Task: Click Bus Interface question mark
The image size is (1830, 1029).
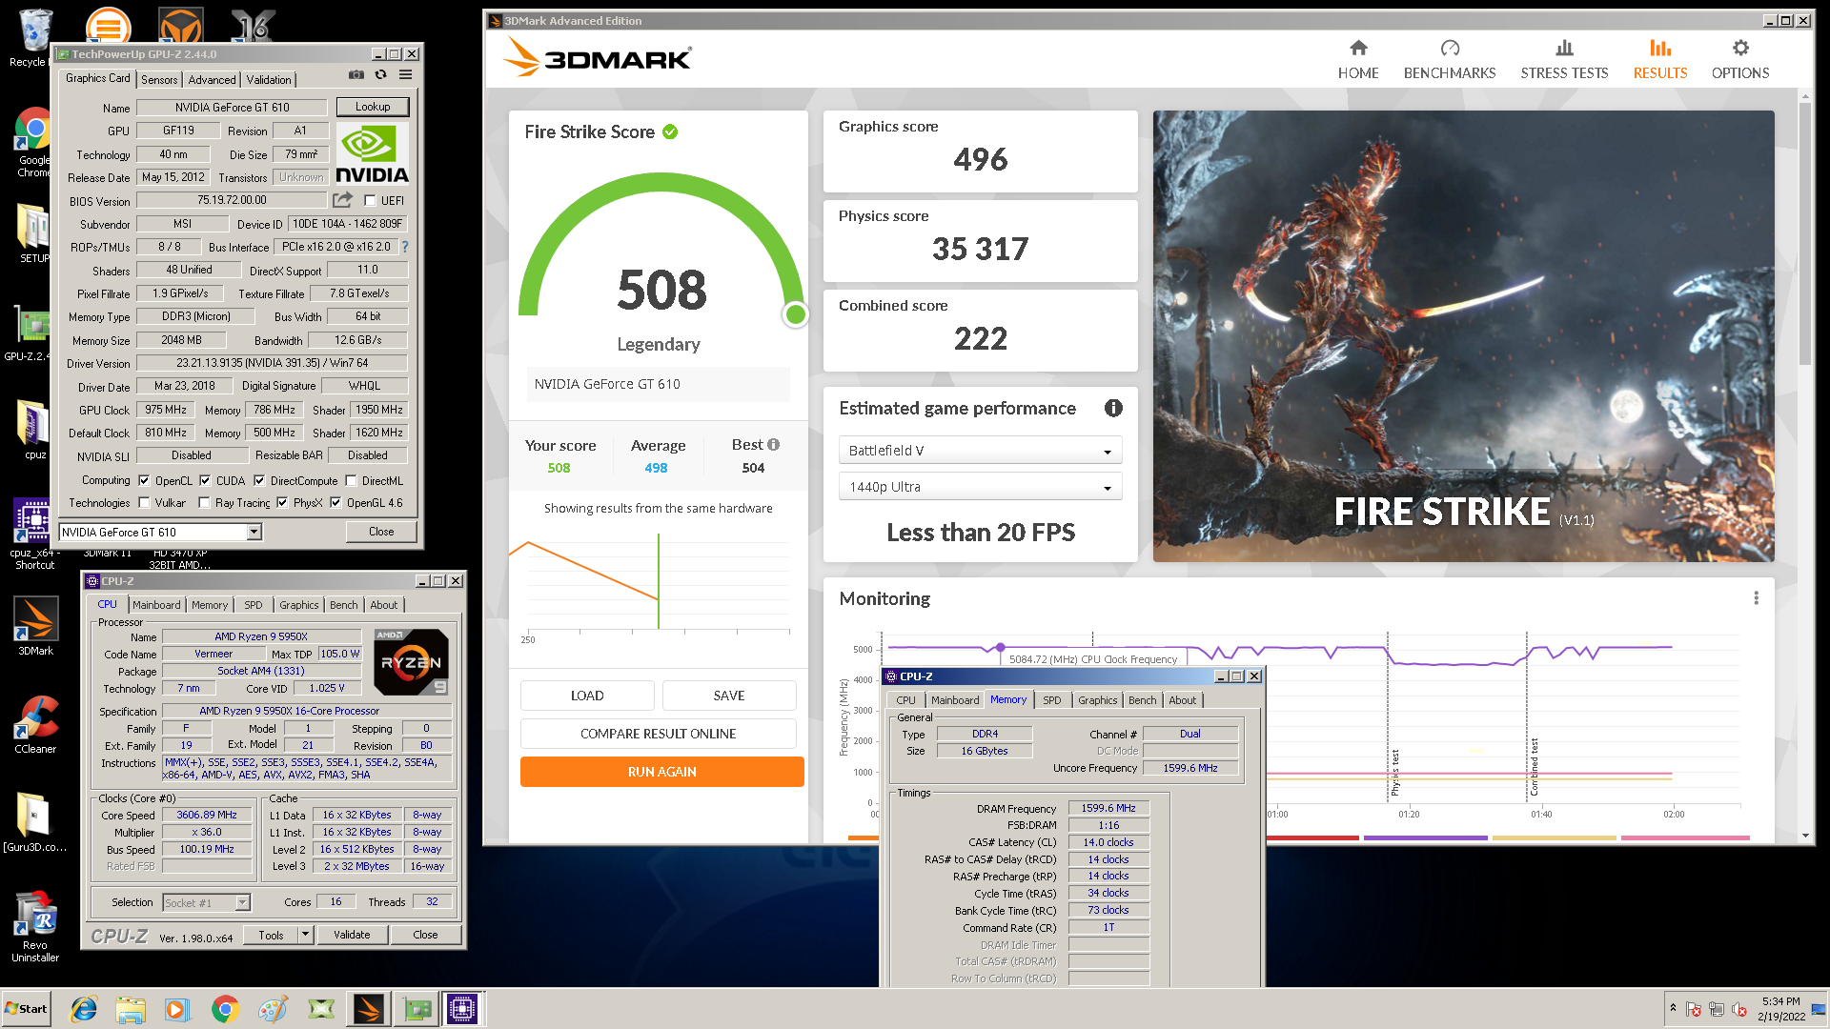Action: click(405, 247)
